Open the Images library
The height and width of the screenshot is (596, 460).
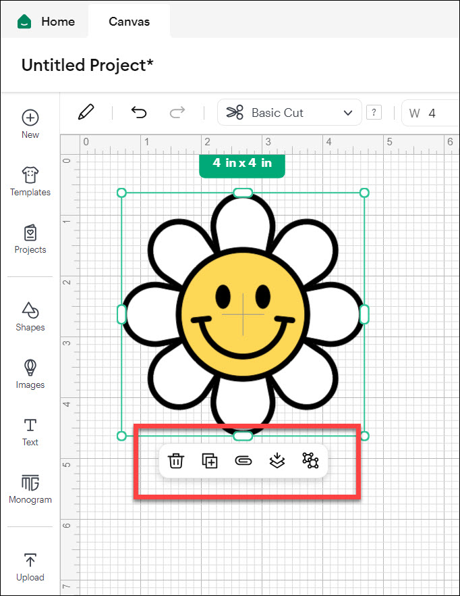[x=30, y=374]
